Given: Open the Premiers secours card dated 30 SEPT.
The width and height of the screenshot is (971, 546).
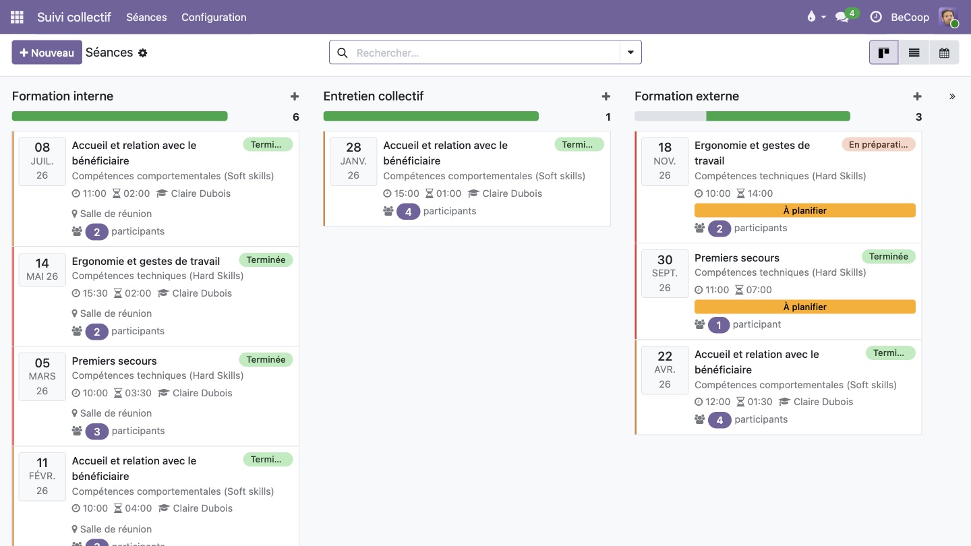Looking at the screenshot, I should point(778,291).
